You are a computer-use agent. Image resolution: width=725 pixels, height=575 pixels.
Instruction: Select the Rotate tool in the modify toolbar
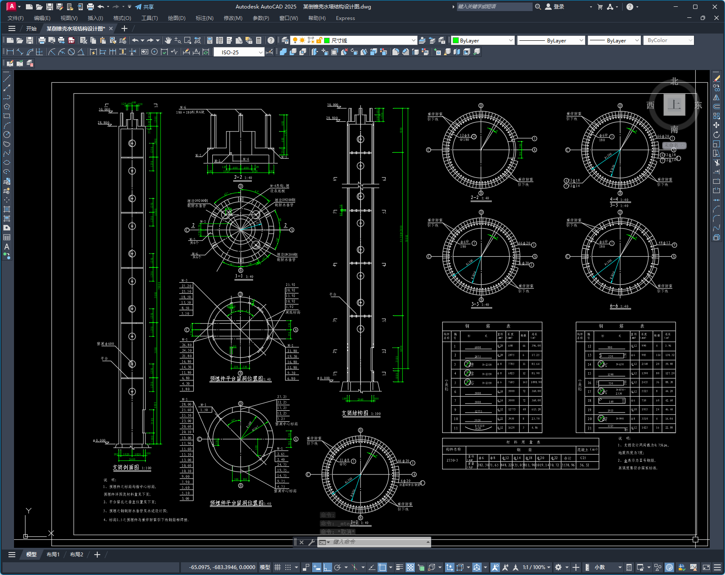[x=717, y=134]
